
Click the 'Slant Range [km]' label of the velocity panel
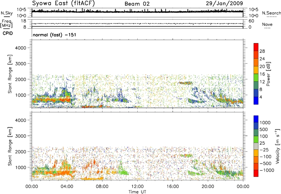pos(10,146)
